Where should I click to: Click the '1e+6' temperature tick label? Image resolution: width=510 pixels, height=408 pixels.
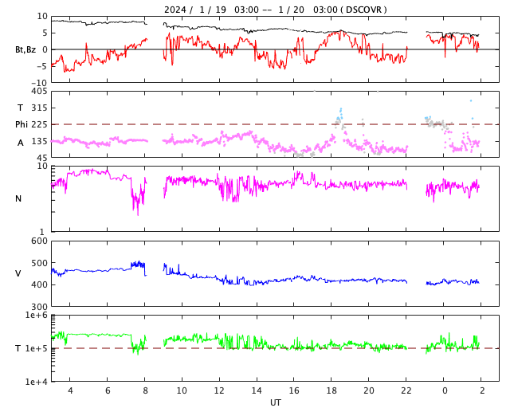tap(37, 316)
